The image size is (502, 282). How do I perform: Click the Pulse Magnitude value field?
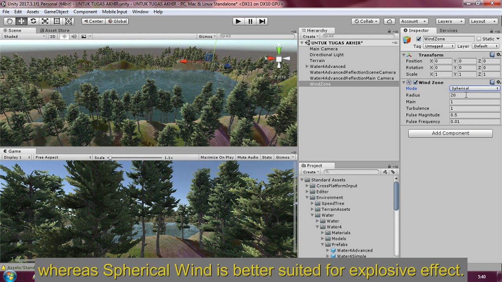click(475, 115)
